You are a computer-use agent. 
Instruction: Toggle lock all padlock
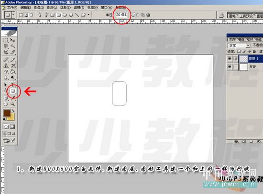254,51
